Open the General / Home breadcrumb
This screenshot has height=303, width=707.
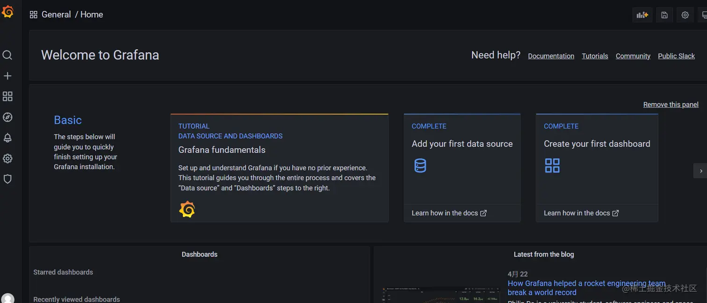click(x=72, y=14)
